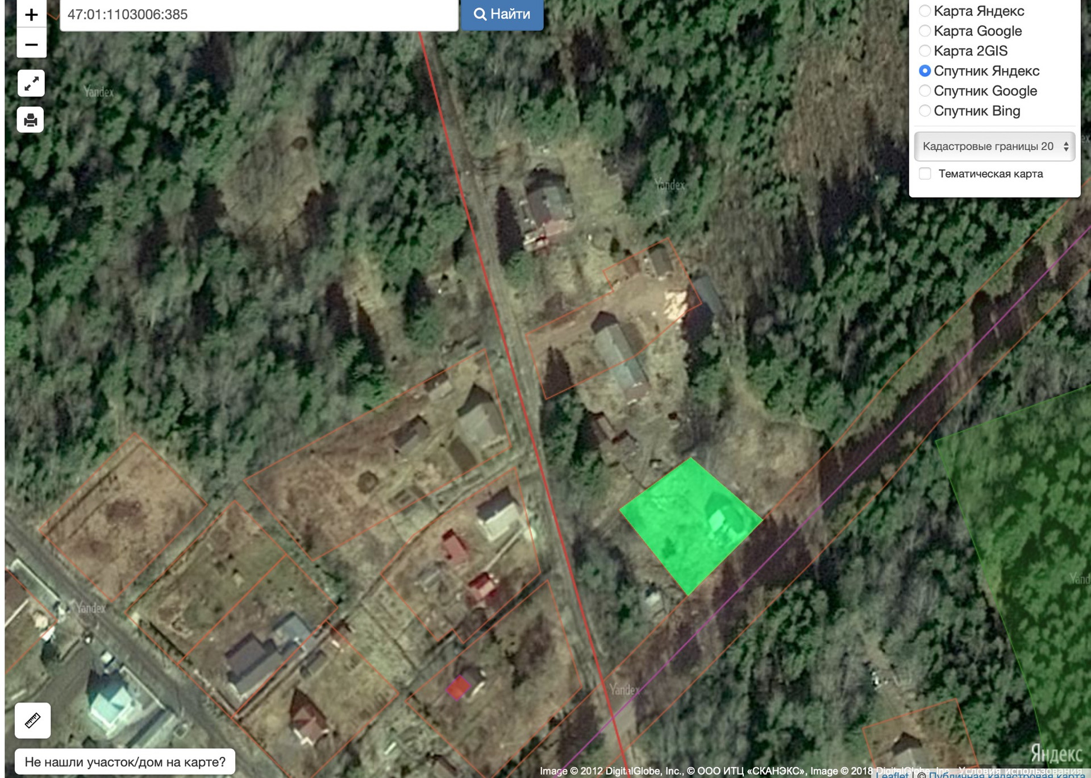This screenshot has height=778, width=1091.
Task: Zoom out with the minus button
Action: coord(31,44)
